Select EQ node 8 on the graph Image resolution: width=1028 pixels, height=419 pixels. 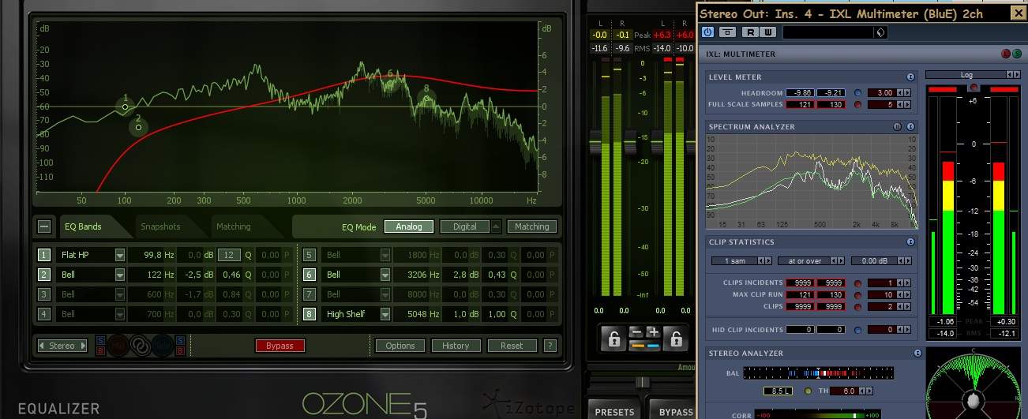pyautogui.click(x=426, y=99)
